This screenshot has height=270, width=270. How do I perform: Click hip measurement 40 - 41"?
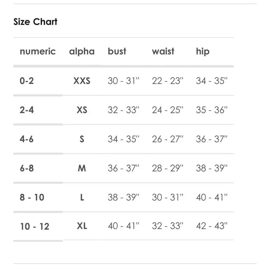[212, 197]
